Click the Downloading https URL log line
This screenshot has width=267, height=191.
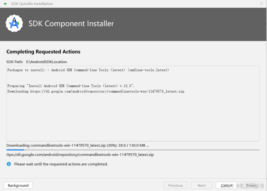point(96,91)
